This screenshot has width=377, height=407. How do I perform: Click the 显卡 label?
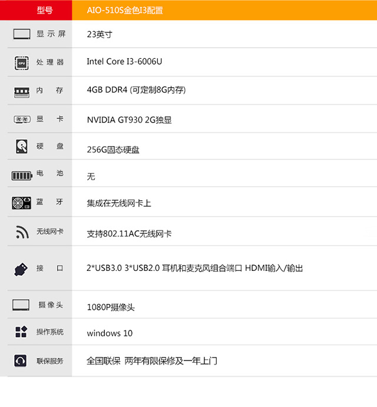[x=49, y=119]
